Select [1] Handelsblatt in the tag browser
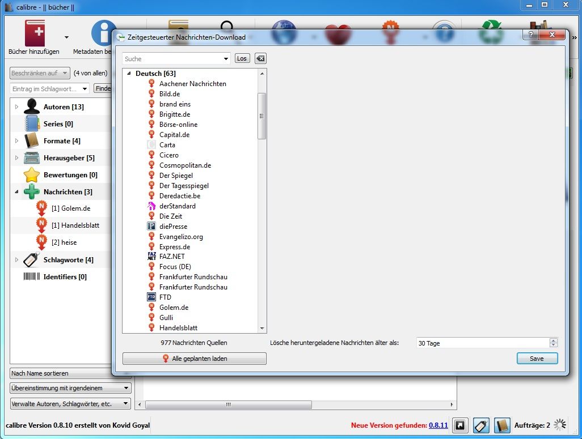 (75, 225)
